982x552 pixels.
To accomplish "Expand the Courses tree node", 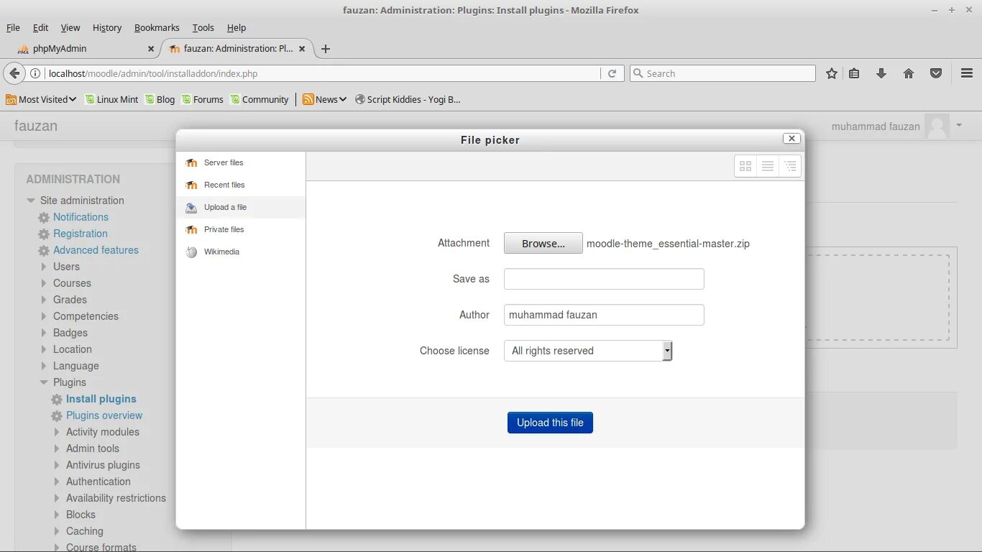I will 44,283.
